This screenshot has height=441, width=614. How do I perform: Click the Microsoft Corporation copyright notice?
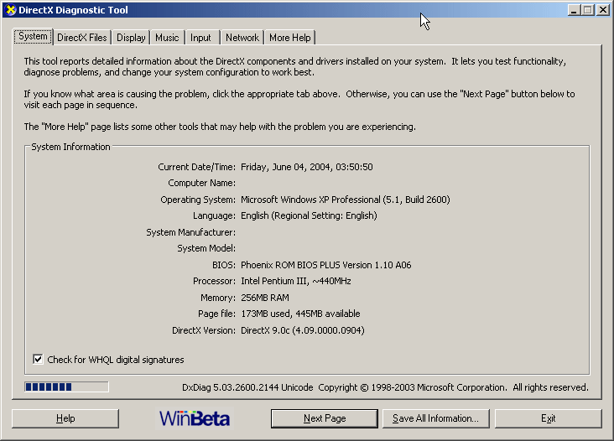pos(453,387)
